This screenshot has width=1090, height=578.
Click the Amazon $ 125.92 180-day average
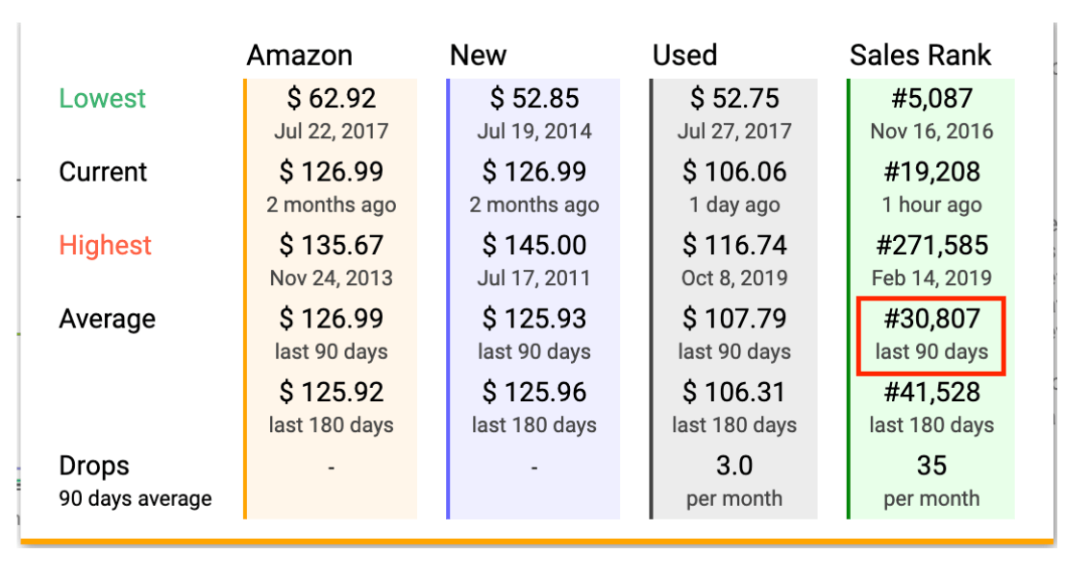point(332,407)
